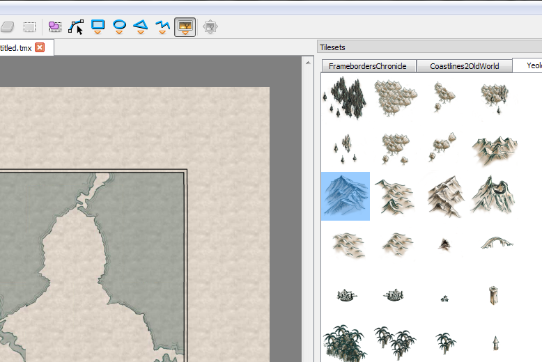Close the titled.tmx document tab
This screenshot has width=542, height=362.
coord(40,47)
